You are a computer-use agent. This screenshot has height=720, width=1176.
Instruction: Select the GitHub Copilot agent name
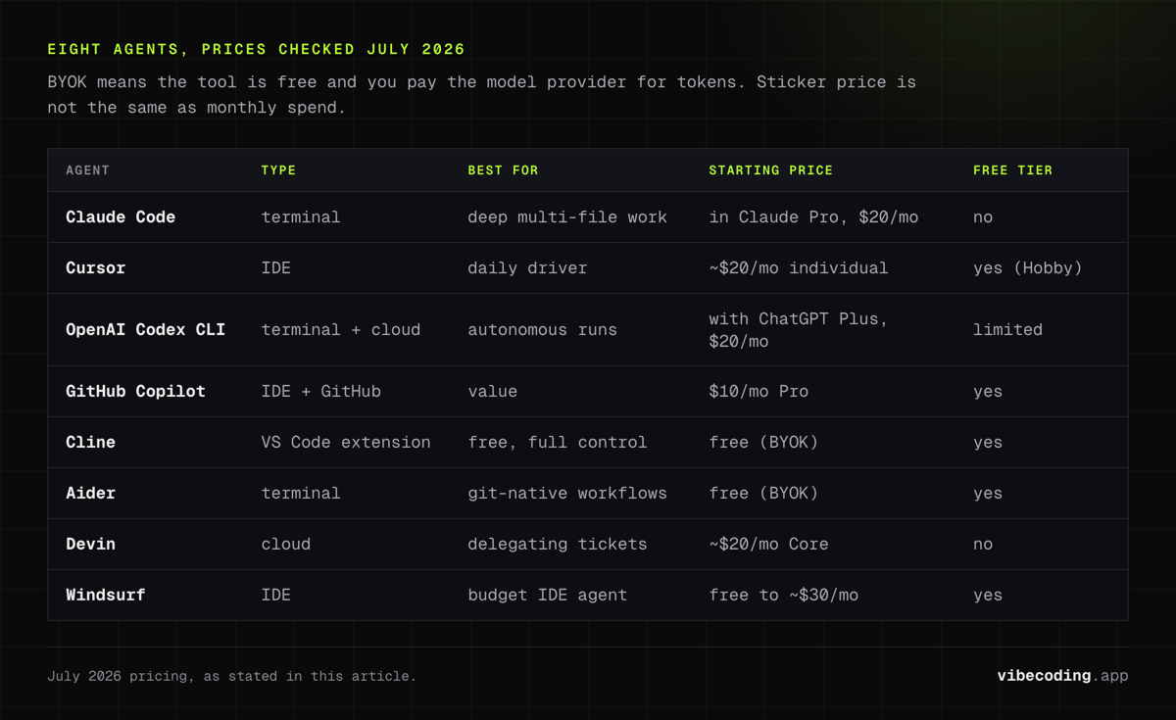coord(135,392)
